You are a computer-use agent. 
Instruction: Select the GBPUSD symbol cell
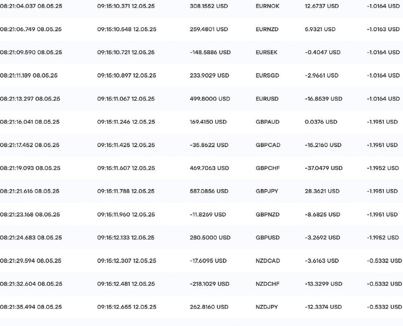(x=267, y=237)
